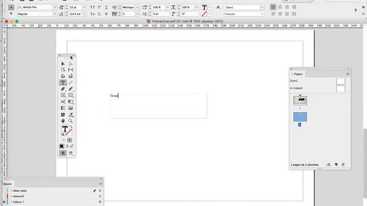This screenshot has width=367, height=206.
Task: Select the Zoom tool
Action: pyautogui.click(x=71, y=121)
